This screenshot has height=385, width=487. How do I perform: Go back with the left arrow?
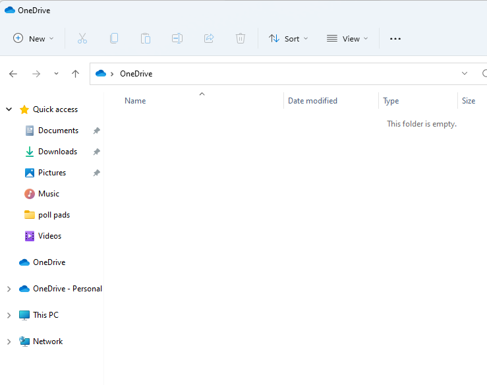tap(13, 74)
